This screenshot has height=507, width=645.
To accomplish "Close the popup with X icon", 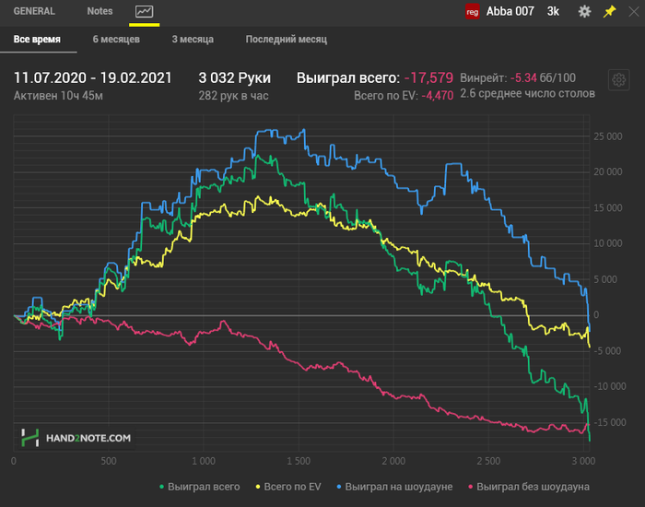I will coord(634,11).
